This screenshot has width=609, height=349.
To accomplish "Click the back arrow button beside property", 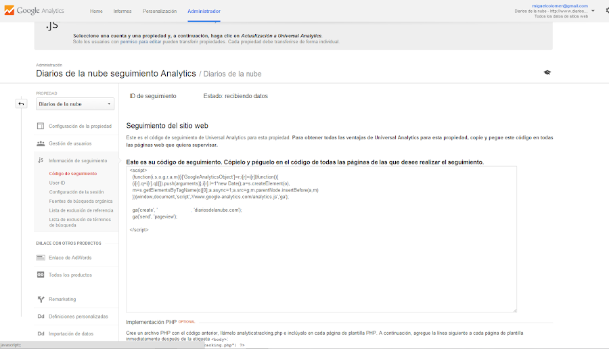I will (x=22, y=103).
